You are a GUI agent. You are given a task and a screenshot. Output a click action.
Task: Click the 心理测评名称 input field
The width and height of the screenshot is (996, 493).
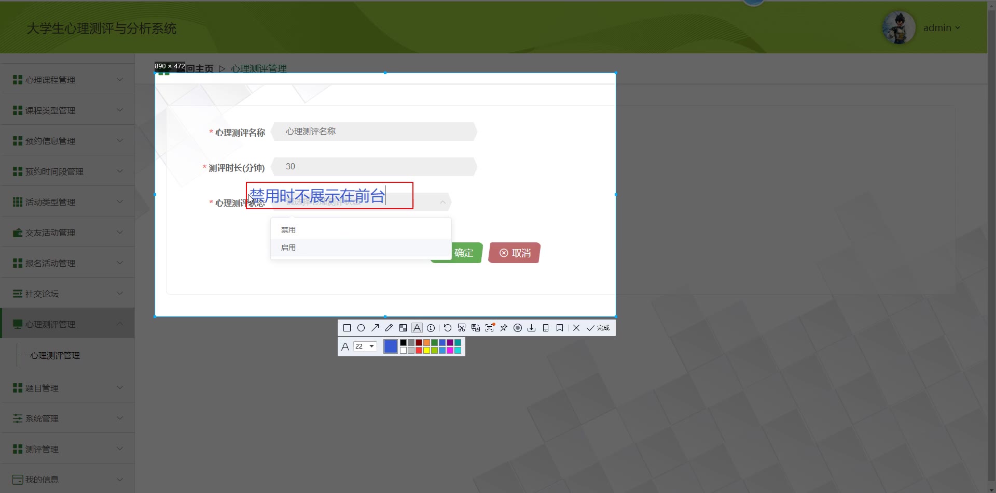tap(374, 132)
